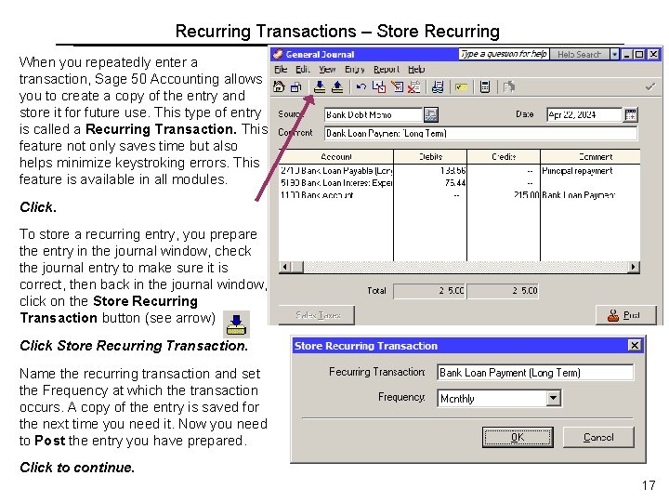669x502 pixels.
Task: Click the greyed-out refresh lists toolbar icon
Action: pyautogui.click(x=508, y=87)
